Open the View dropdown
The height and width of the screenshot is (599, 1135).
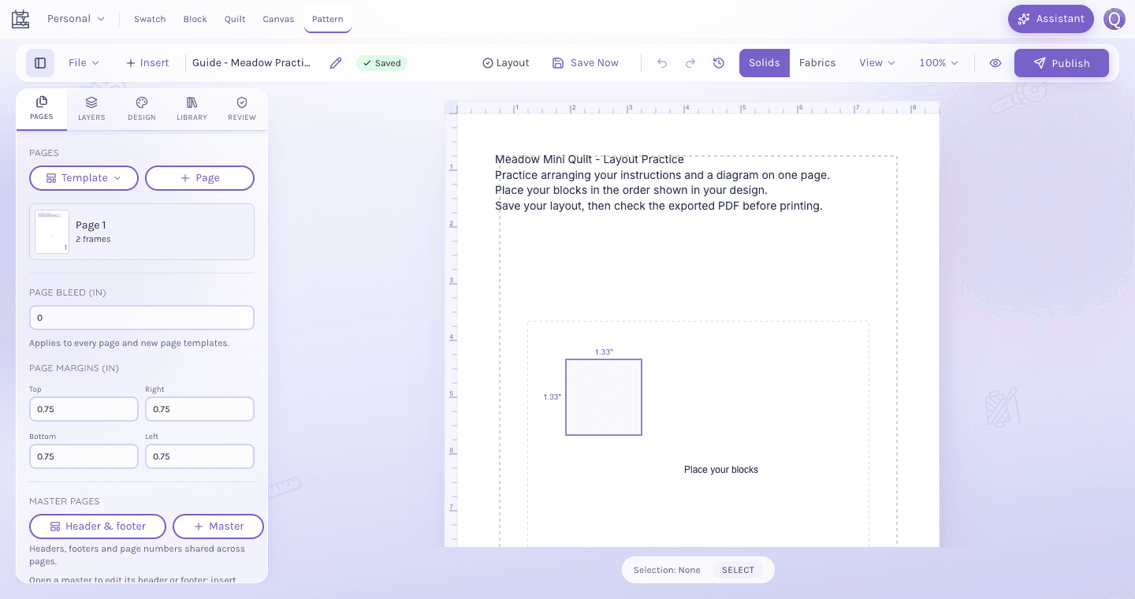(877, 63)
